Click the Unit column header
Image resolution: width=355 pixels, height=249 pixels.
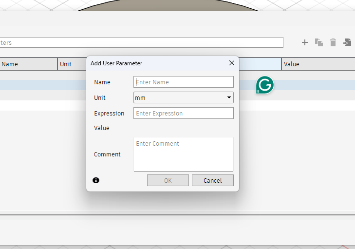coord(71,64)
